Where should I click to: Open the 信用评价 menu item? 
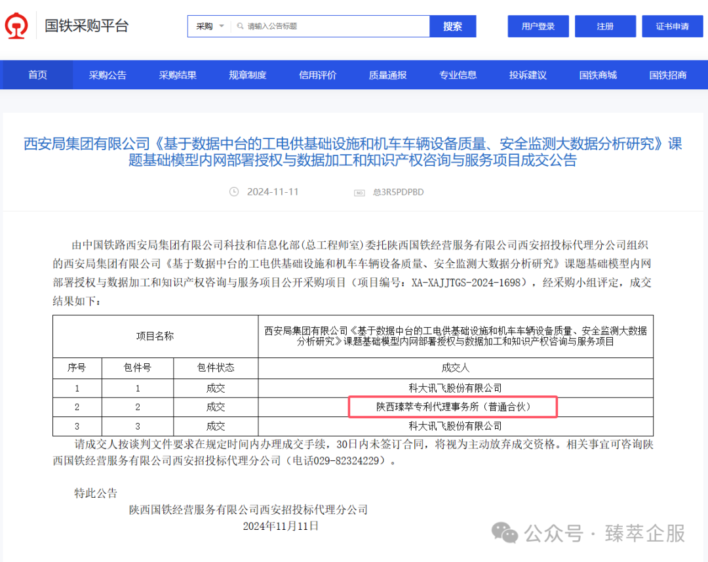pos(317,74)
